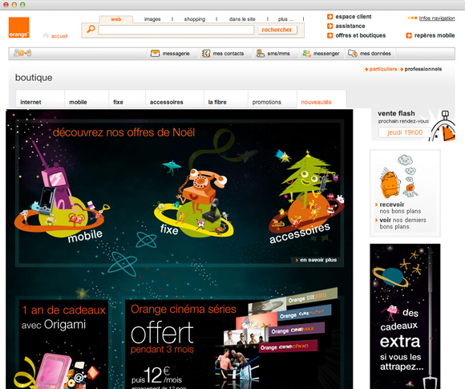
Task: Switch to professionnels
Action: 423,69
